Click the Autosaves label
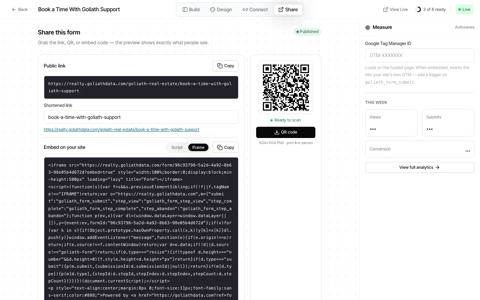 (465, 27)
